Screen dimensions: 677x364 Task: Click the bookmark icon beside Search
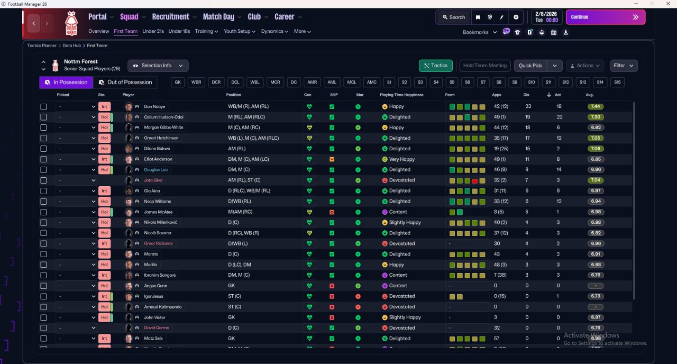[478, 17]
